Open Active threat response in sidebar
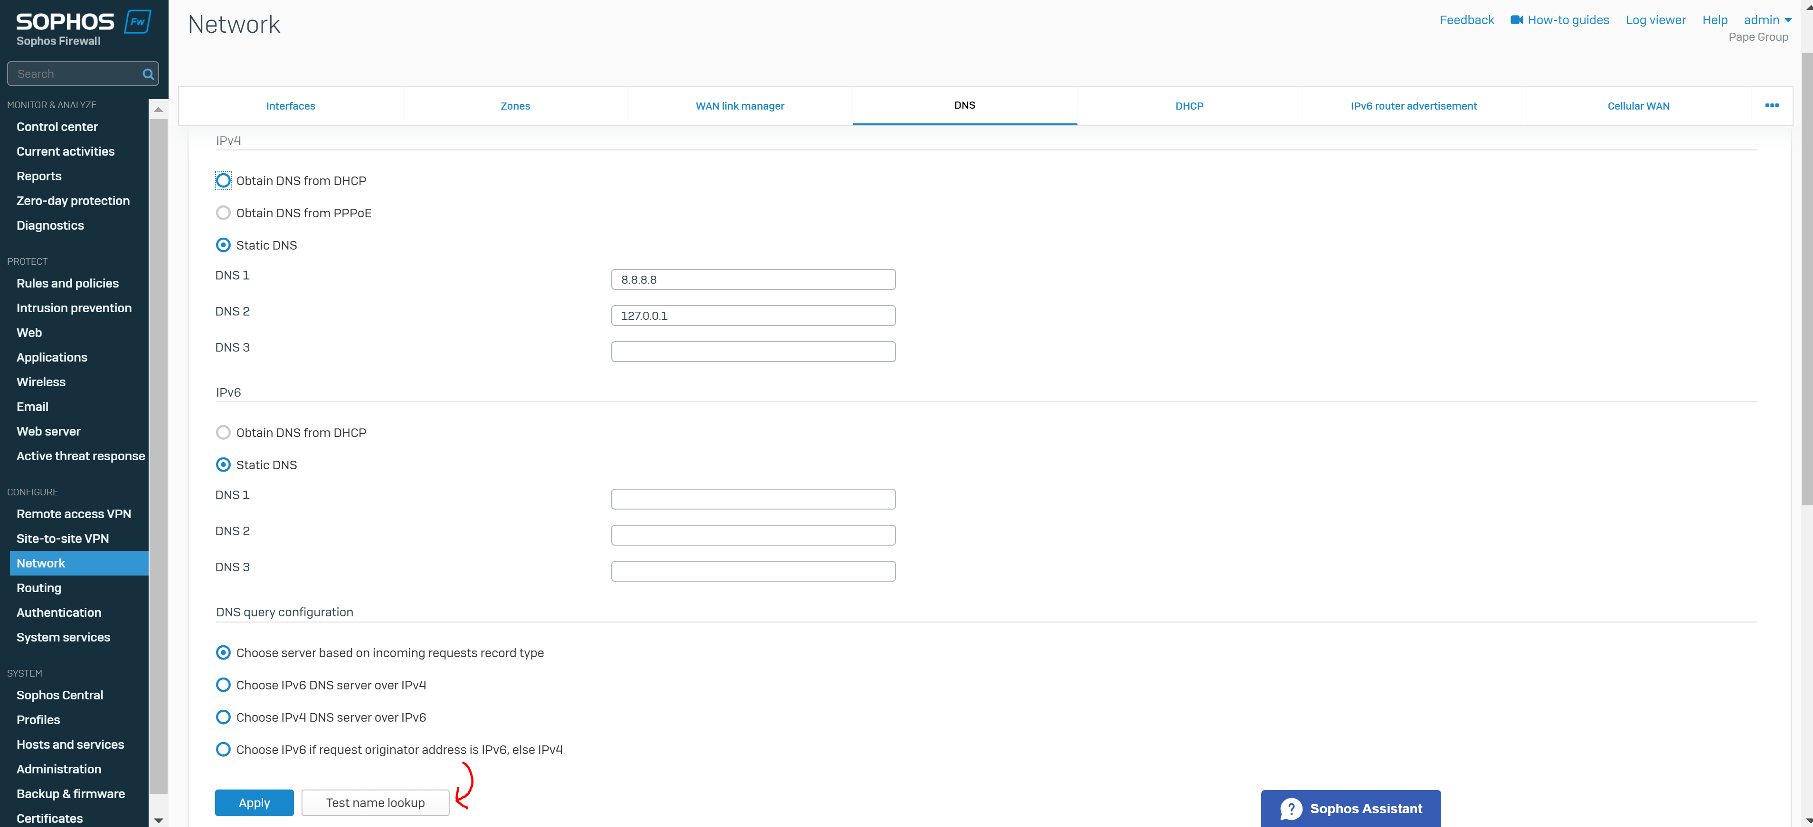 tap(81, 455)
